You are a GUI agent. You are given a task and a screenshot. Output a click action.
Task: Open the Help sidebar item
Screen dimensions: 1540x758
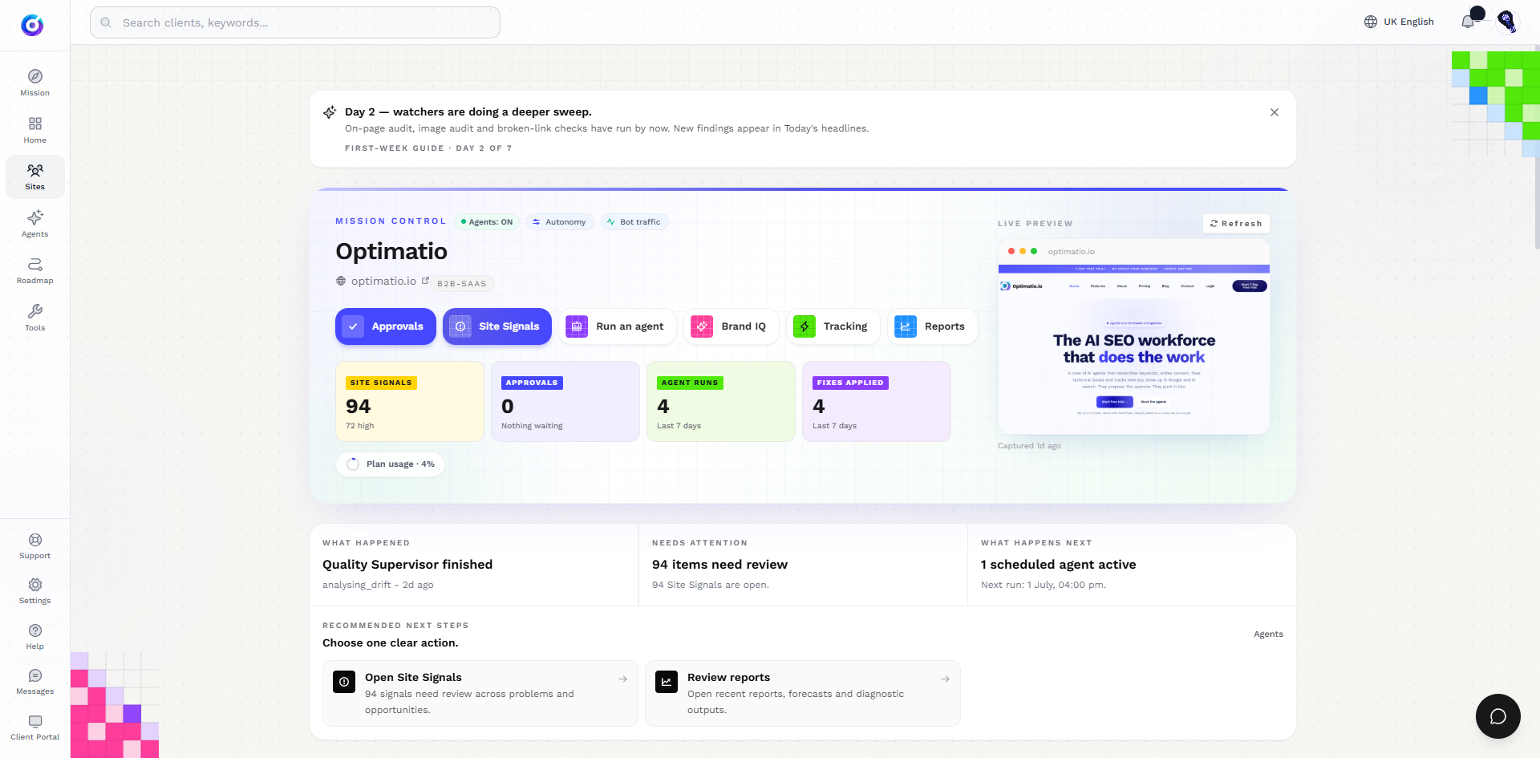pyautogui.click(x=34, y=637)
